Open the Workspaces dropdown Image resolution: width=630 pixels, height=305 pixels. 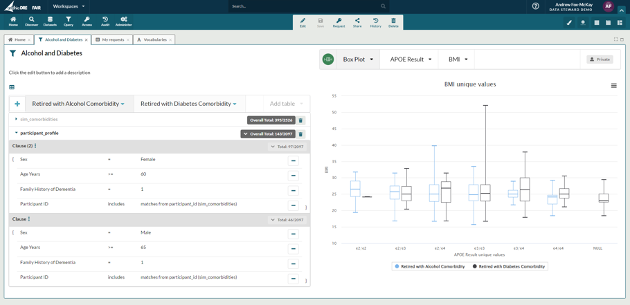coord(69,6)
